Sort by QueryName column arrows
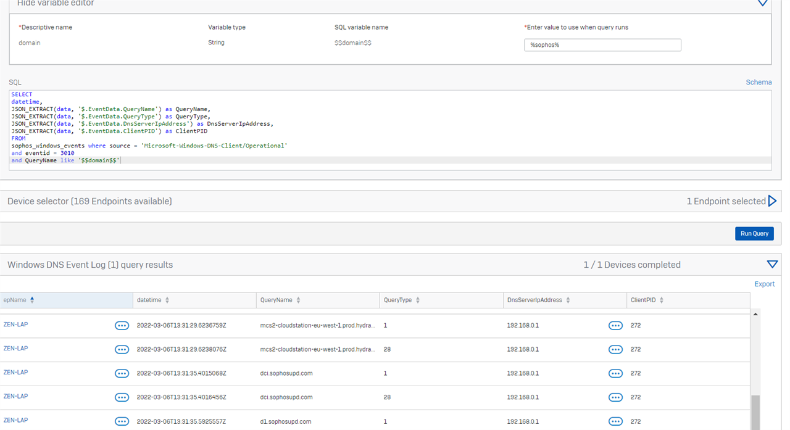The image size is (790, 430). coord(298,300)
